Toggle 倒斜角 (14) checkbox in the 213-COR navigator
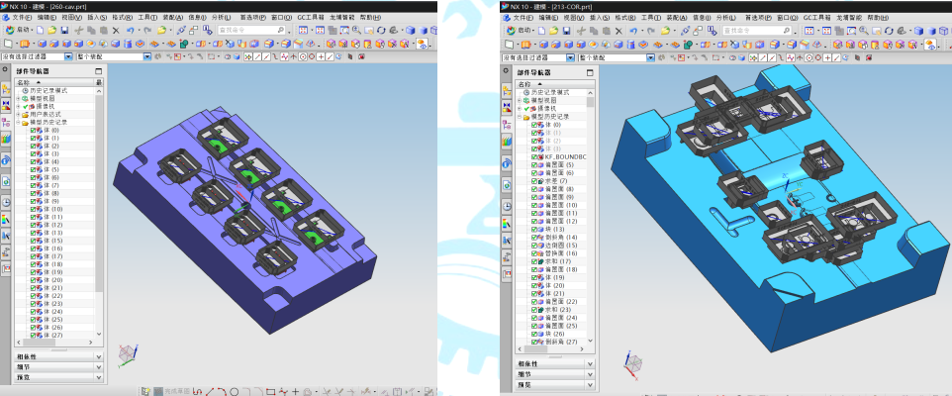This screenshot has height=396, width=952. (534, 238)
